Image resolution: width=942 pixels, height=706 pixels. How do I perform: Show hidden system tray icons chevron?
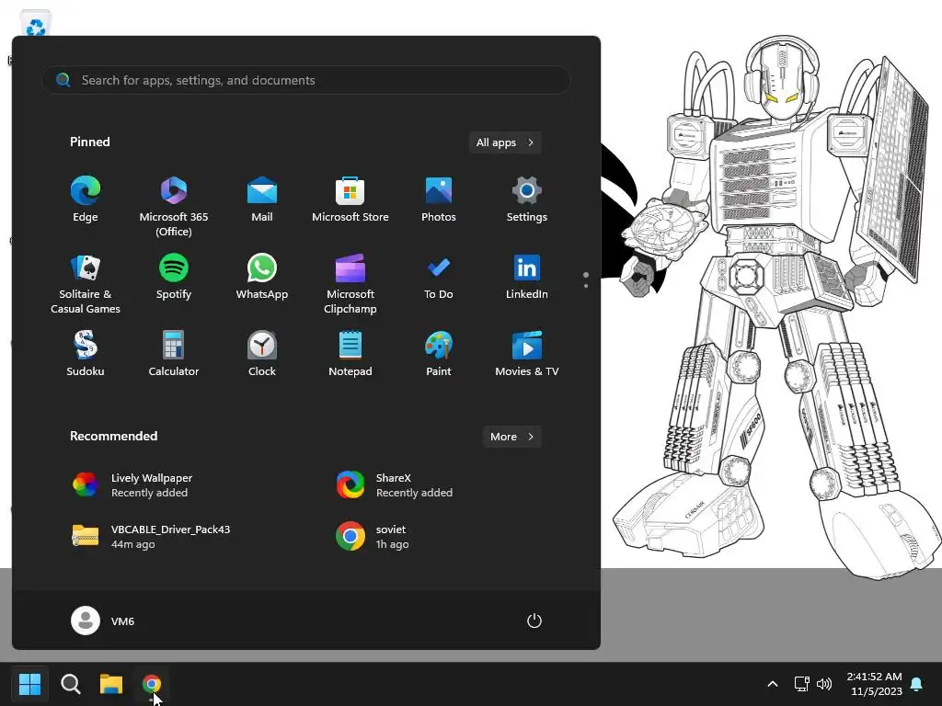pyautogui.click(x=773, y=684)
